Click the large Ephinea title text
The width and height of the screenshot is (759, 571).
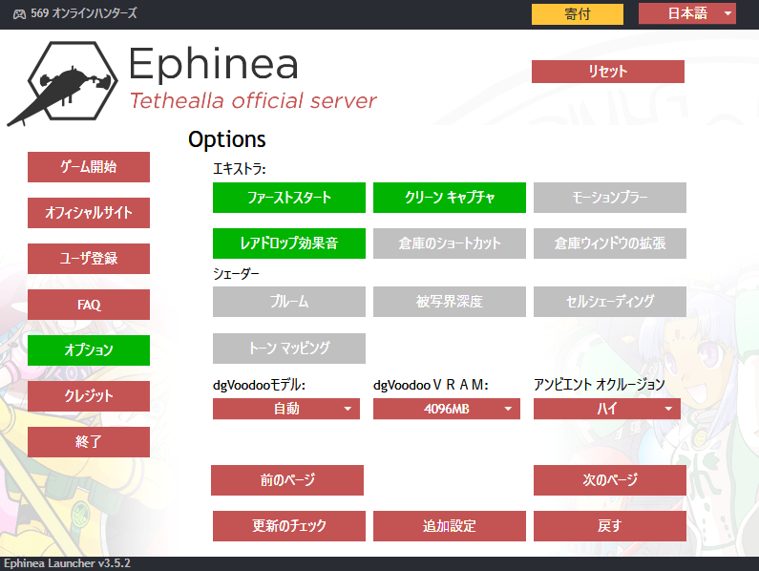214,65
